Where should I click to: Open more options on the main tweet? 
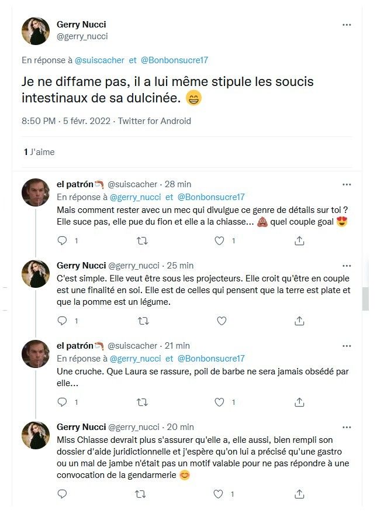point(347,25)
